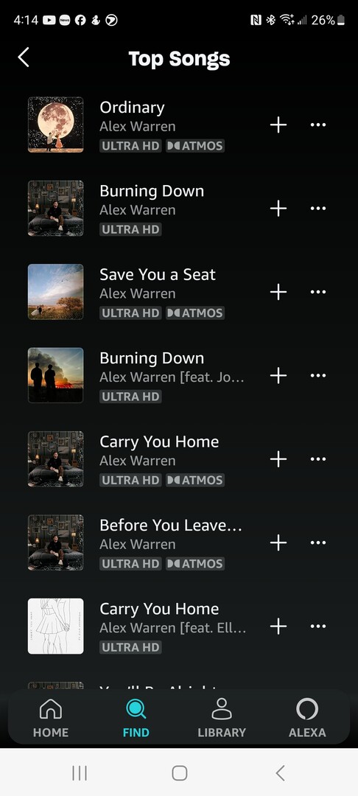
Task: Tap the sunset silhouette Burning Down artwork
Action: [56, 376]
